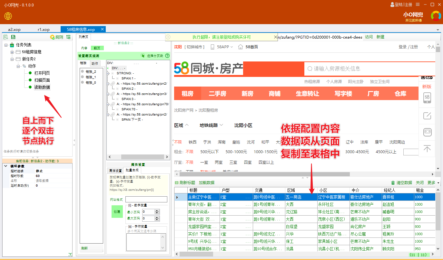Expand the 地铁线路 filter chevron
Image resolution: width=443 pixels, height=260 pixels.
[221, 125]
